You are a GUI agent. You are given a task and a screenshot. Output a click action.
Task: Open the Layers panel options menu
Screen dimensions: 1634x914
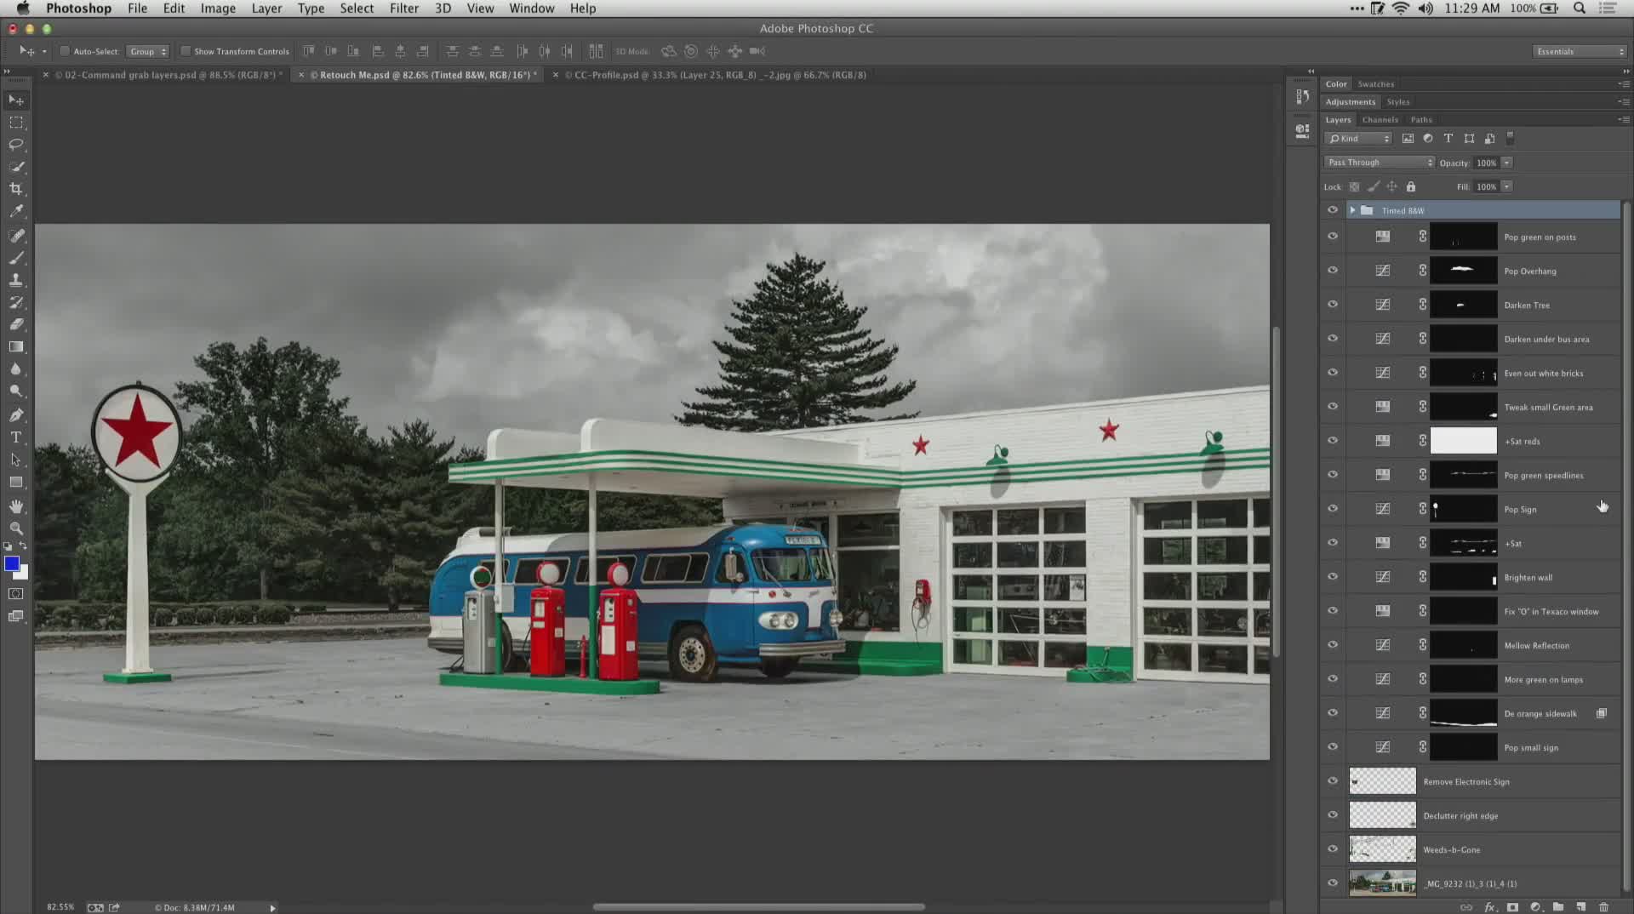click(1624, 120)
